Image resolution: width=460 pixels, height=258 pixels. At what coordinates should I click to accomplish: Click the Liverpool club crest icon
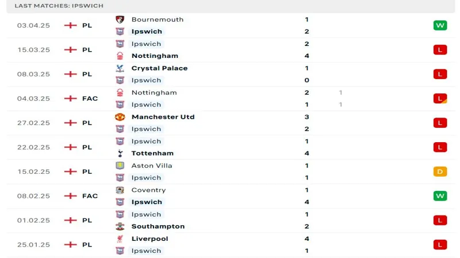point(120,239)
